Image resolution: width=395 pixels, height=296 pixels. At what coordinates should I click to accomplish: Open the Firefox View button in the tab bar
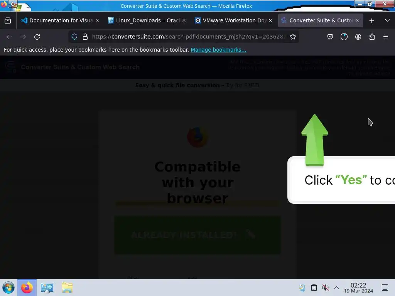(x=8, y=21)
